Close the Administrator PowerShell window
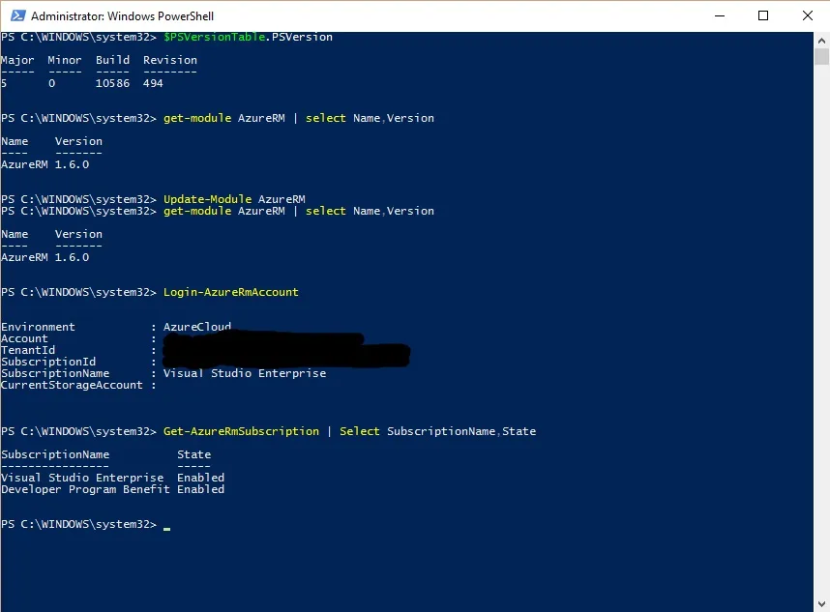 point(807,15)
